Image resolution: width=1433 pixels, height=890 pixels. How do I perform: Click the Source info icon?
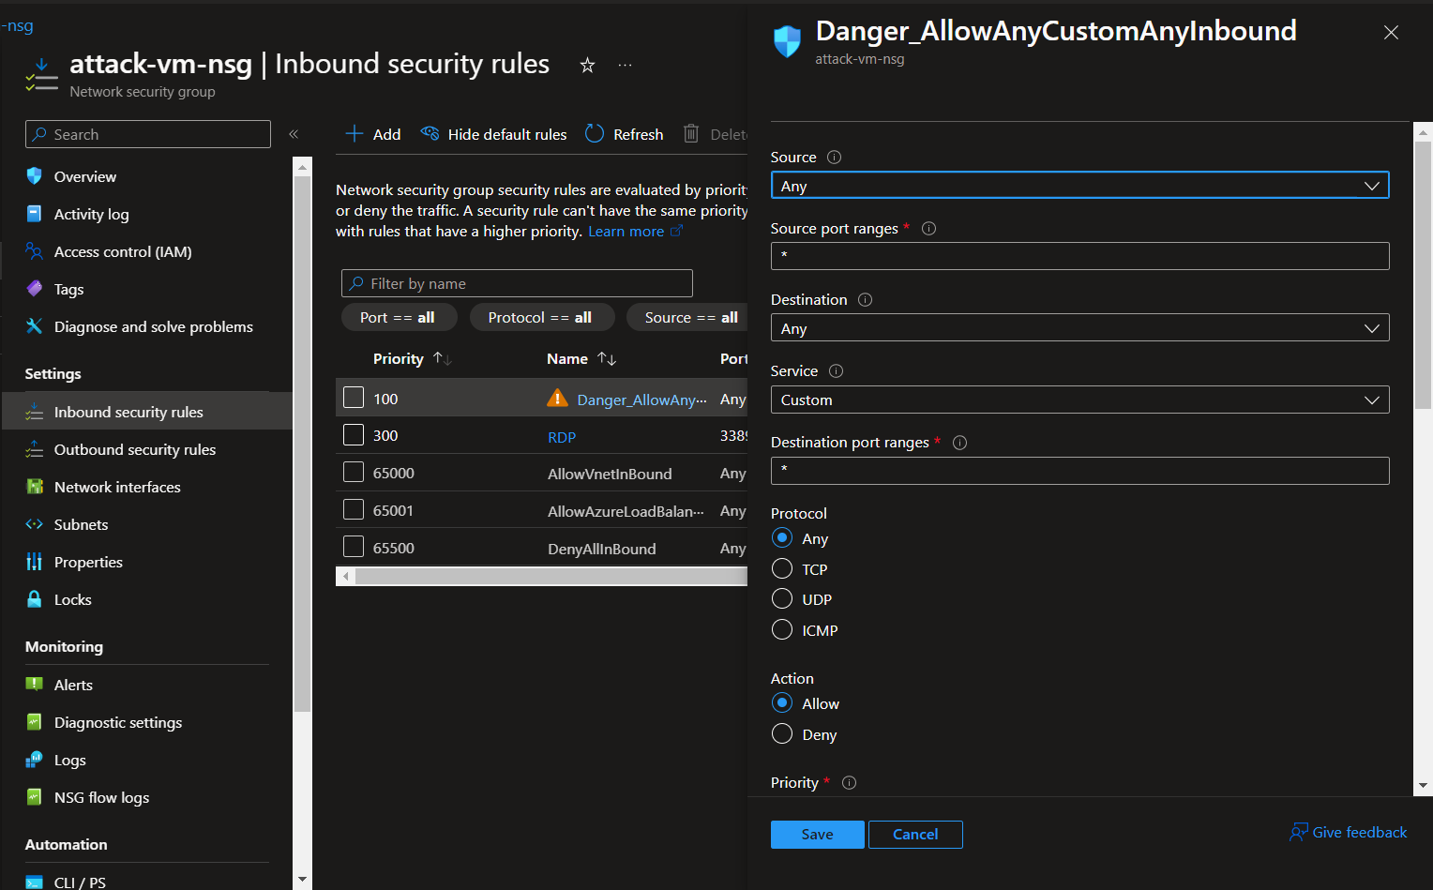834,158
